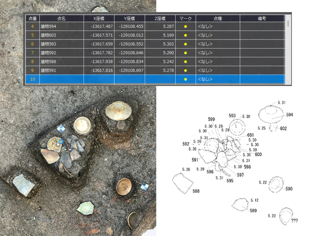The height and width of the screenshot is (236, 315).
Task: Select the unlabeled ??? artifact outline
Action: [x=287, y=215]
